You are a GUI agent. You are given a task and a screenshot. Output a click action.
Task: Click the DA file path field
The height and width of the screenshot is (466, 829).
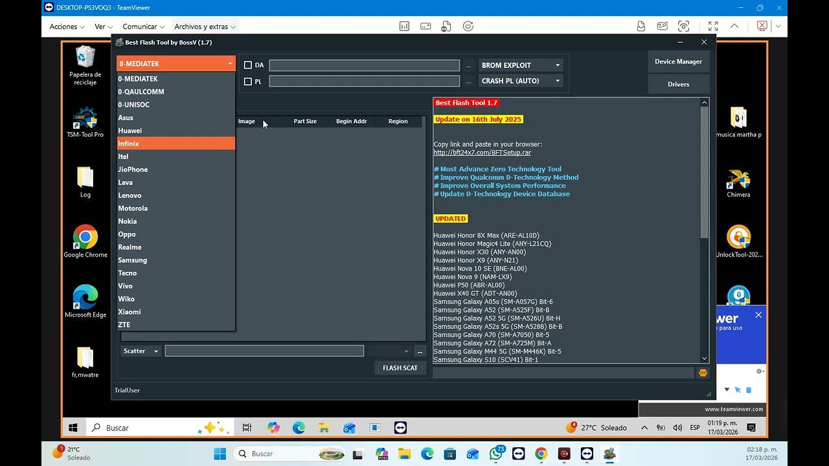[364, 65]
